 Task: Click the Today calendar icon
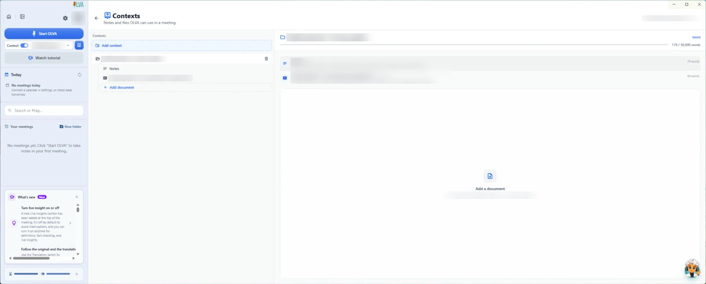[7, 75]
